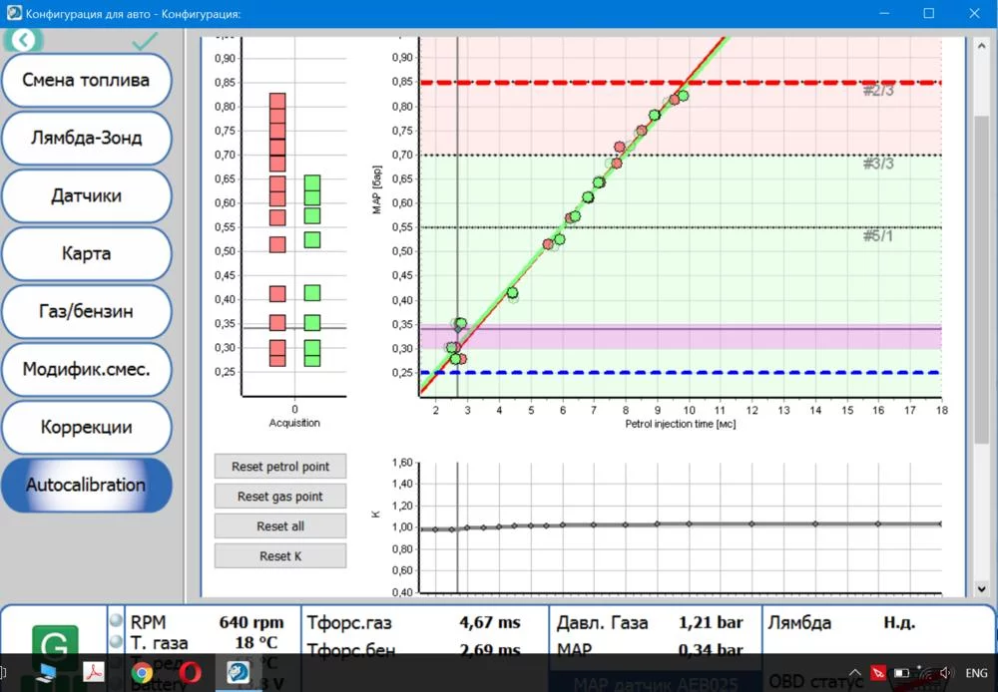Click the volume icon in system tray
This screenshot has width=998, height=692.
944,673
